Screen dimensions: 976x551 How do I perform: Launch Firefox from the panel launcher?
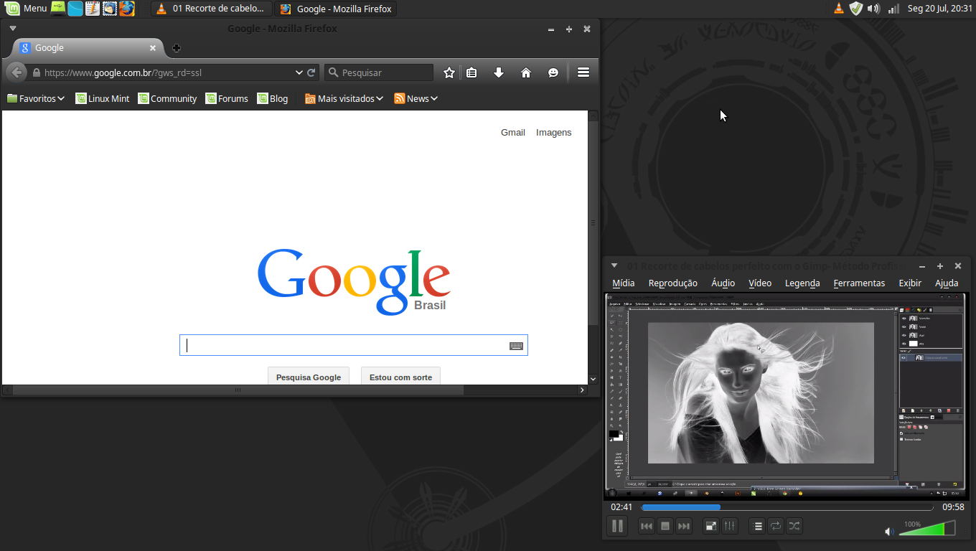click(127, 9)
